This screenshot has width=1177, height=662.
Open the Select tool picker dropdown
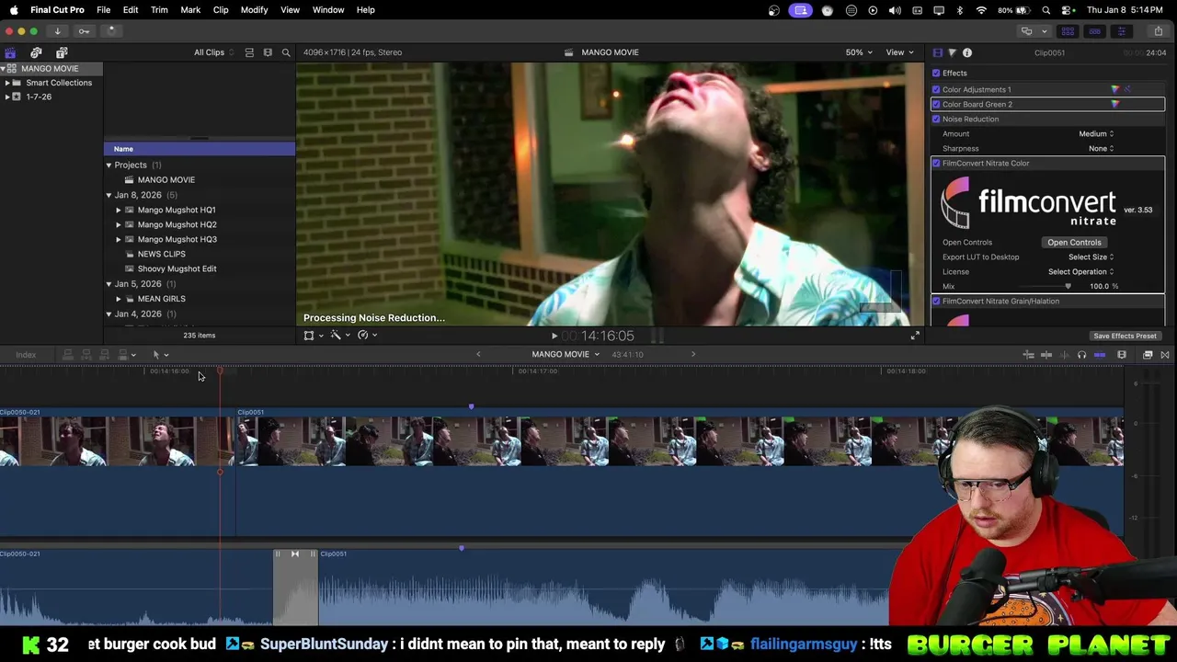160,355
